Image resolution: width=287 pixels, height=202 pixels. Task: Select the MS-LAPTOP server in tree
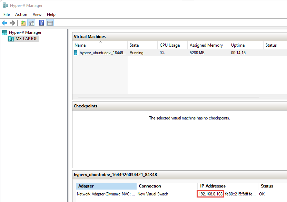coord(26,39)
